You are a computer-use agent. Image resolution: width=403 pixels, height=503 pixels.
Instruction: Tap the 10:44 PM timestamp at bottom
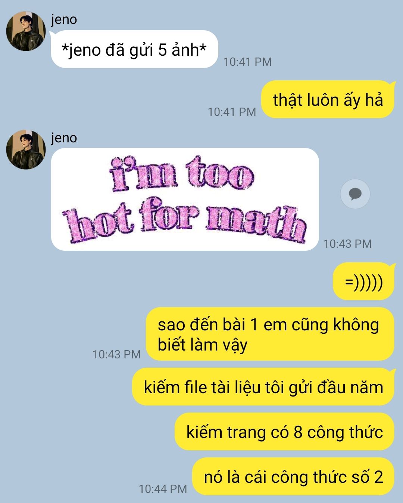(163, 489)
